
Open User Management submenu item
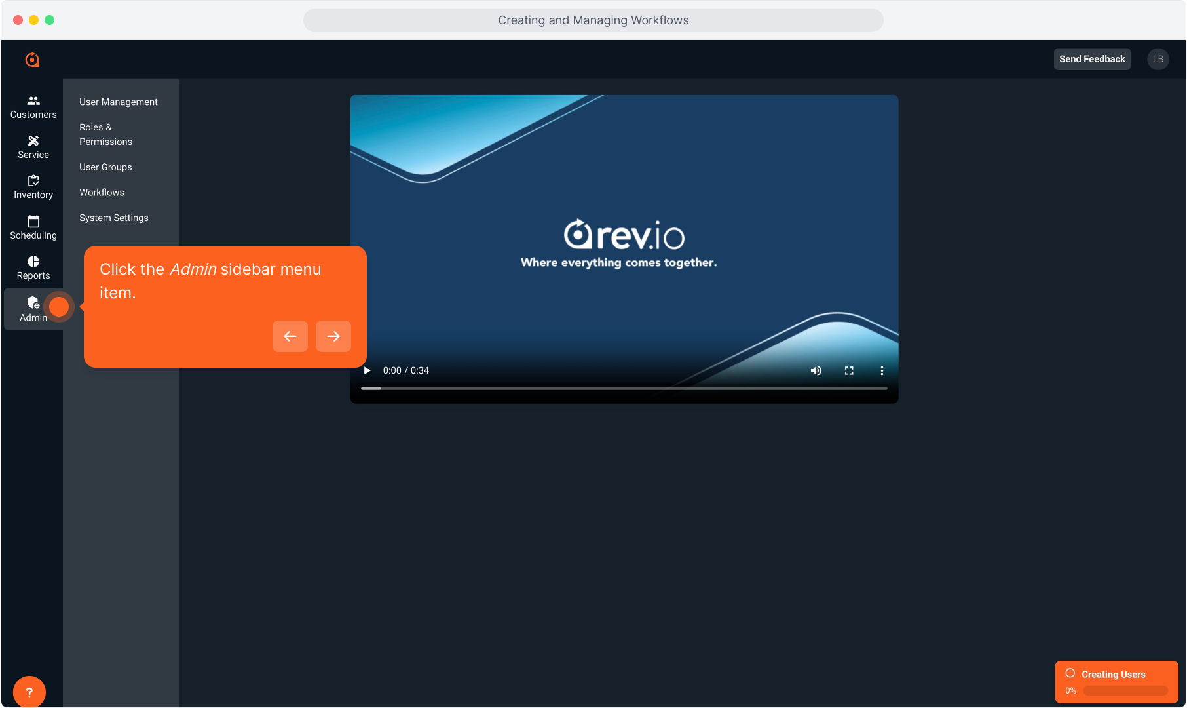pyautogui.click(x=119, y=102)
